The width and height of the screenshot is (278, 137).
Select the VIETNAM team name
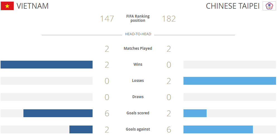pos(33,6)
